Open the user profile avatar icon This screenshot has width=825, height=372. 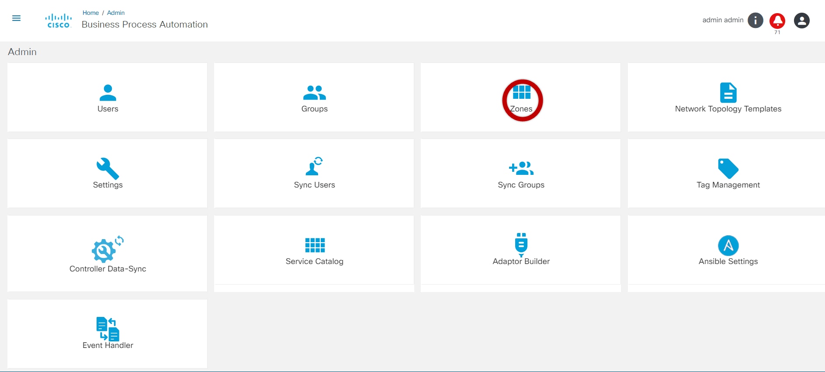point(801,21)
